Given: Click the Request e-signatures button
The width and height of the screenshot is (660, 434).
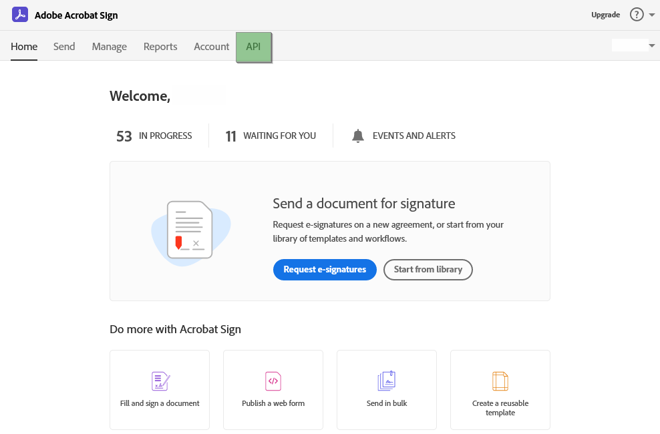Looking at the screenshot, I should (325, 270).
